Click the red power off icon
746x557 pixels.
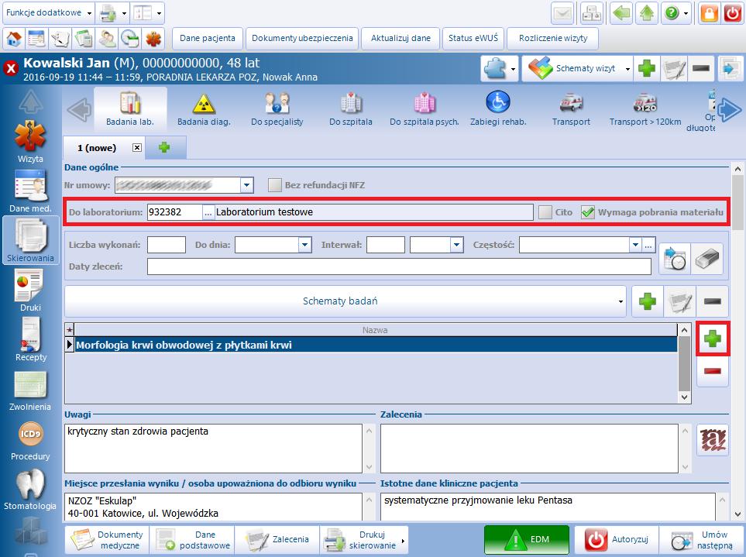pos(733,13)
